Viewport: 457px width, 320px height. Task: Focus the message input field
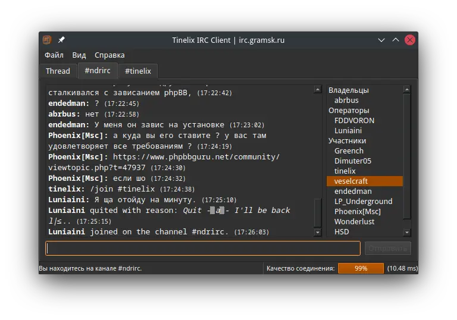point(203,248)
